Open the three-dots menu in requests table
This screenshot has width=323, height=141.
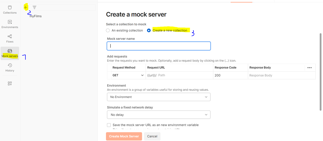(309, 68)
